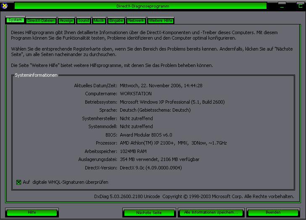Click the Computername label

click(101, 94)
